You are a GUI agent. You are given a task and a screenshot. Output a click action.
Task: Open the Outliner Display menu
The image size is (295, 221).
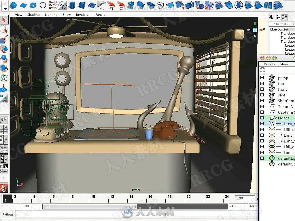pyautogui.click(x=269, y=64)
